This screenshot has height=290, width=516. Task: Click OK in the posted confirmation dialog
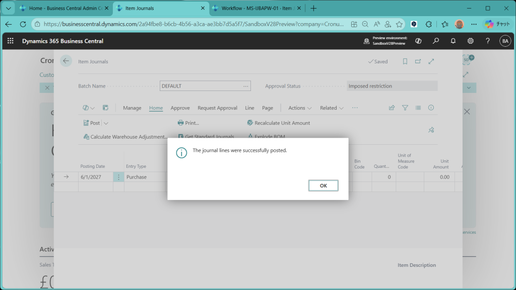point(323,185)
